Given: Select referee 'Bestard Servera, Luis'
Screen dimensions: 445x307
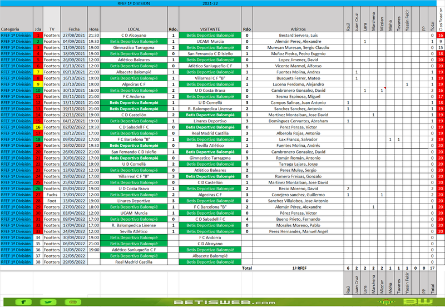Looking at the screenshot, I should [x=298, y=35].
